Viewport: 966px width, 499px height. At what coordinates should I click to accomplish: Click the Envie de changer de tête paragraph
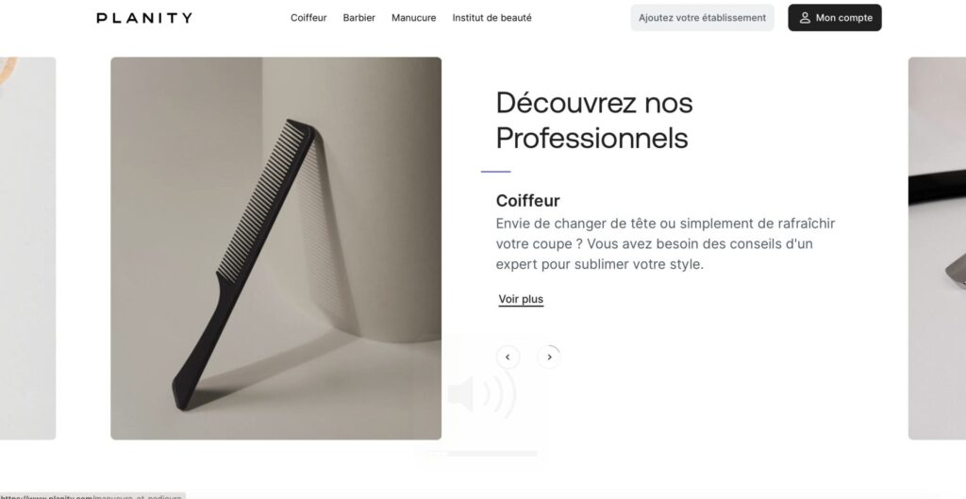[x=665, y=244]
